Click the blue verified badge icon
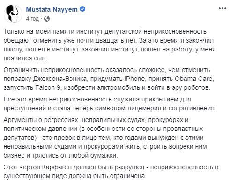The width and height of the screenshot is (230, 181). [x=82, y=9]
